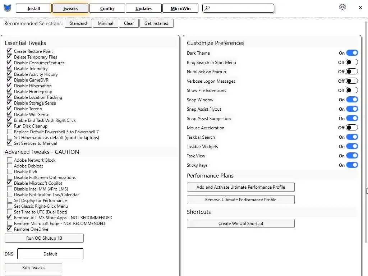Click the vertical scrollbar on the right

(366, 132)
